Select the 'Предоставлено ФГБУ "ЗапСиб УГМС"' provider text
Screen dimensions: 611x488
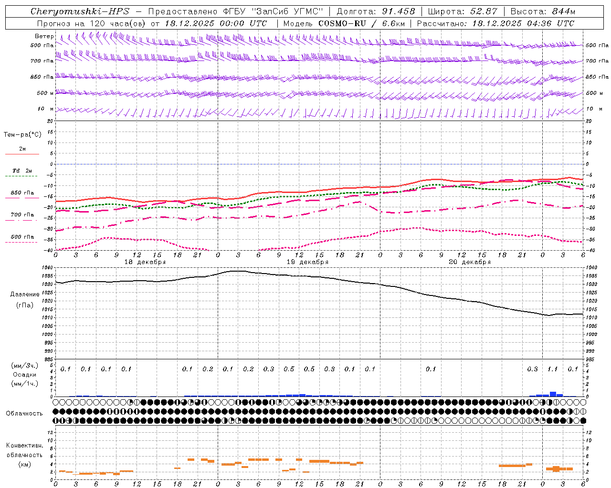[236, 11]
